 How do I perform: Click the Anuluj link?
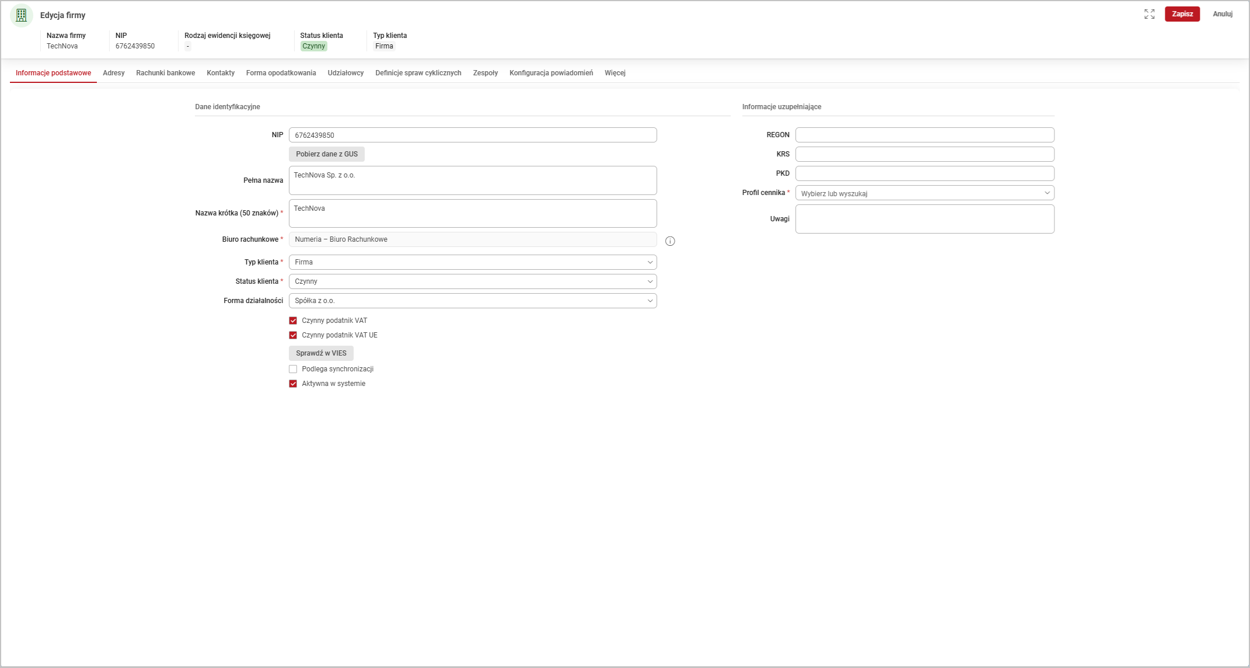(1222, 14)
